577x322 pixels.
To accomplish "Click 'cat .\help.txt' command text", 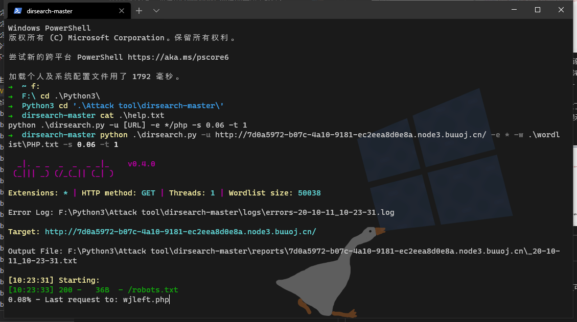I will pos(132,115).
